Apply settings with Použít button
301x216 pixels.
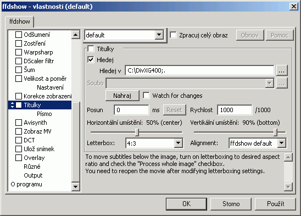click(x=275, y=204)
